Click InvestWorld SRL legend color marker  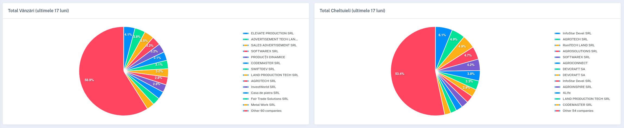pyautogui.click(x=246, y=87)
